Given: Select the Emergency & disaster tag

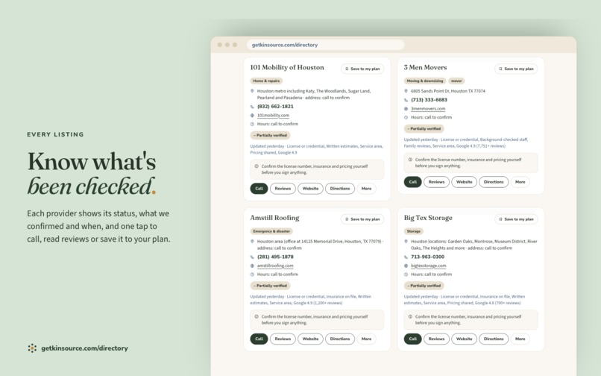Looking at the screenshot, I should coord(271,231).
